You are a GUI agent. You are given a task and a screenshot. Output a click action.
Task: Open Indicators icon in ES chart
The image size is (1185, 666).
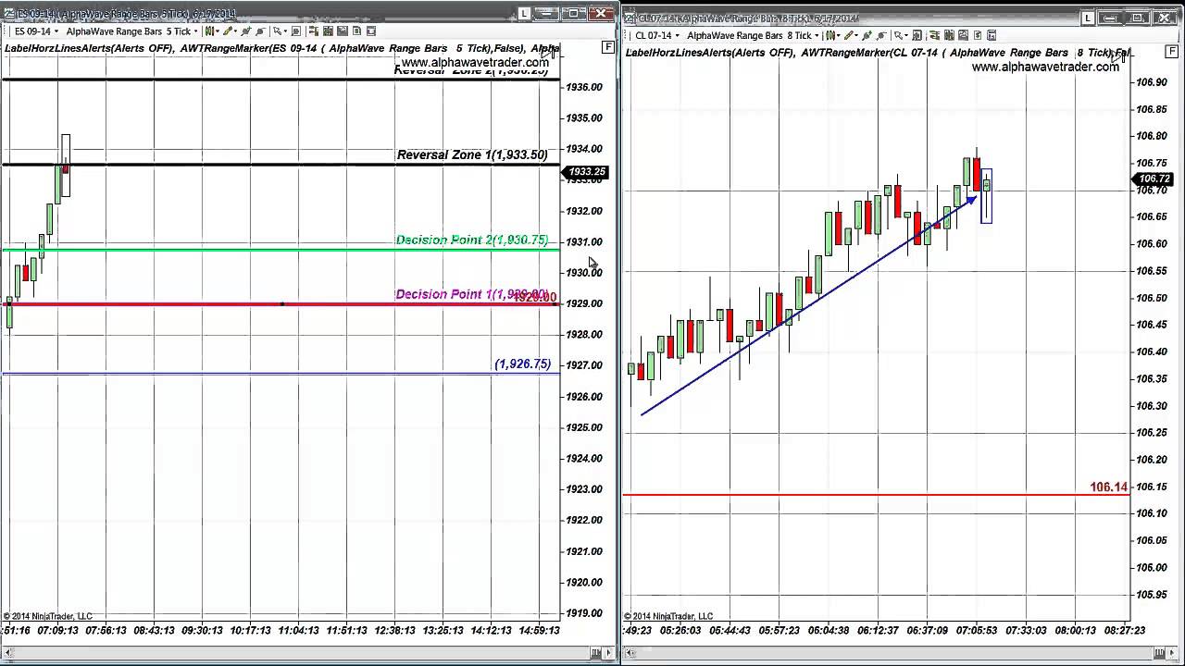(x=343, y=31)
